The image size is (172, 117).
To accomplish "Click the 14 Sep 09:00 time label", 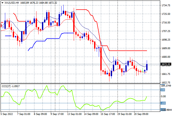I will (91, 114).
